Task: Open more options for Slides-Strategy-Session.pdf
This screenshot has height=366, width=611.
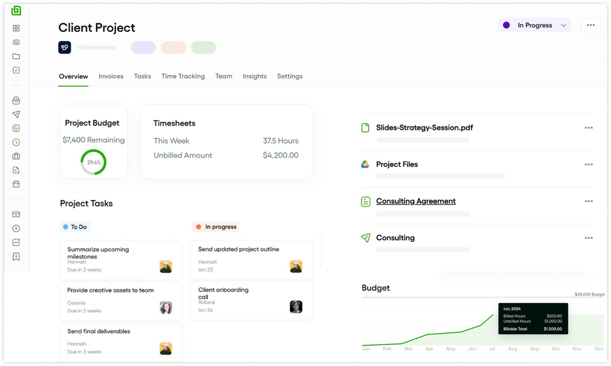Action: click(589, 128)
